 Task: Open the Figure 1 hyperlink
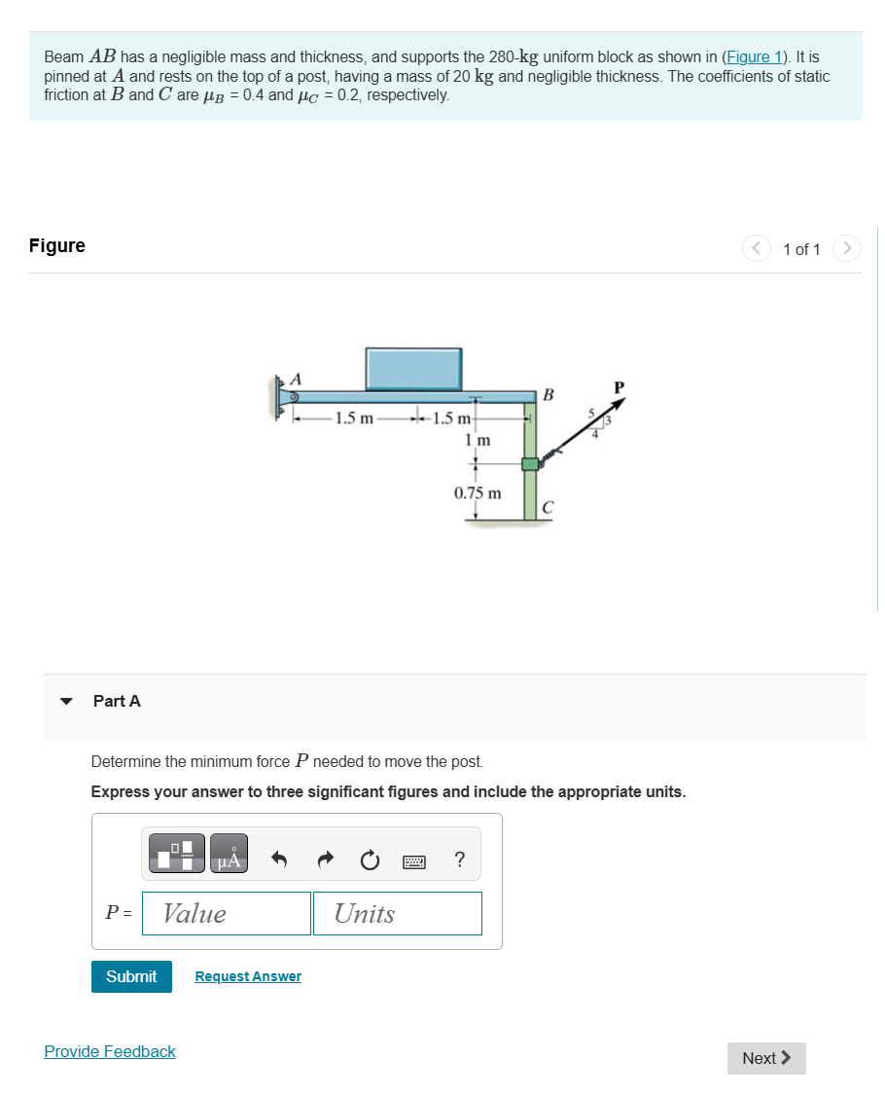click(x=754, y=56)
